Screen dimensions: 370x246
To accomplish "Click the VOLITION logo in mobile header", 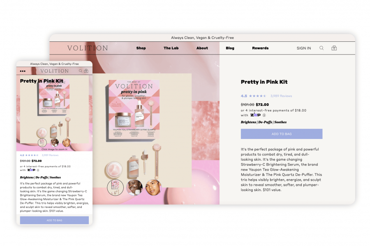I will pos(55,71).
